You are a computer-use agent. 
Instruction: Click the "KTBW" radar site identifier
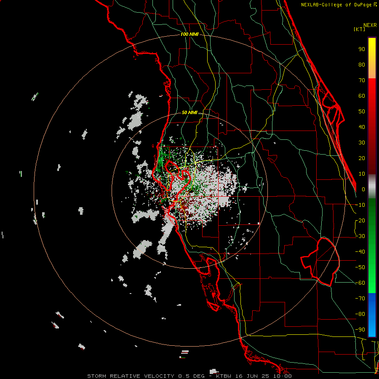pyautogui.click(x=224, y=376)
